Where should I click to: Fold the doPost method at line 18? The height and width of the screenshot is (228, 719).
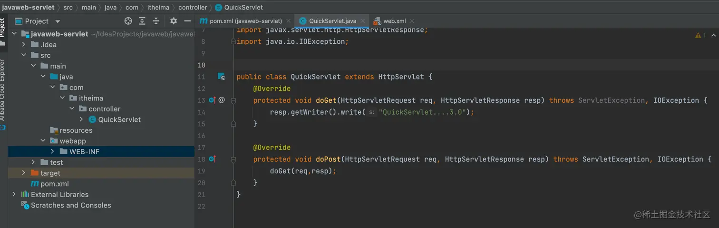click(233, 159)
